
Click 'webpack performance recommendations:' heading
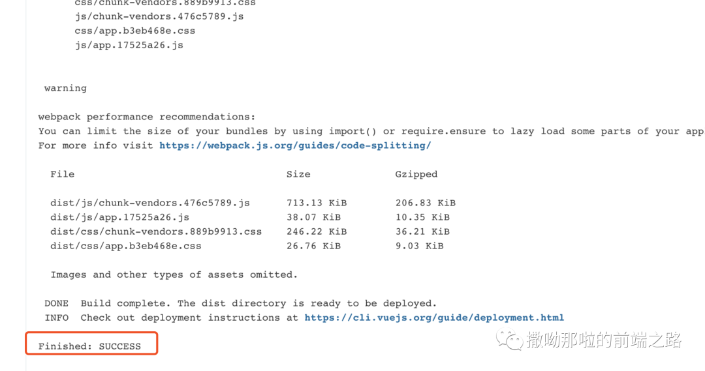pos(147,117)
